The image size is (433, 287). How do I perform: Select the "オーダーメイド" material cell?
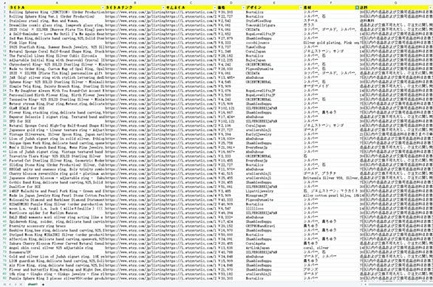coord(331,86)
